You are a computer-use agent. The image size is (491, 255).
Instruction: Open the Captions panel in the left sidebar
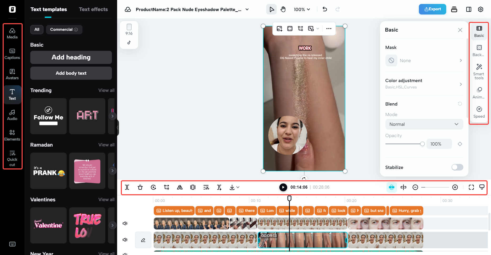(x=12, y=54)
